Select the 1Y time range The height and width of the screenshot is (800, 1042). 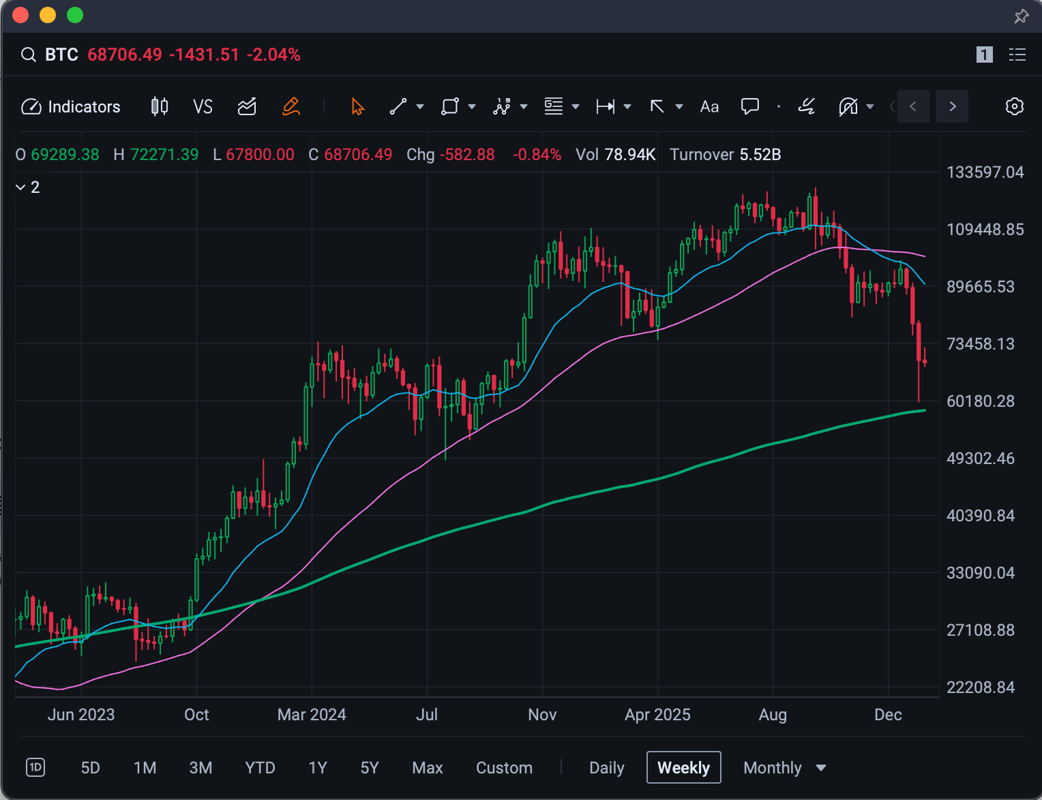318,768
